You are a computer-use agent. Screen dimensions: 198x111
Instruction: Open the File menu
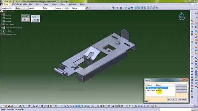(x=31, y=4)
